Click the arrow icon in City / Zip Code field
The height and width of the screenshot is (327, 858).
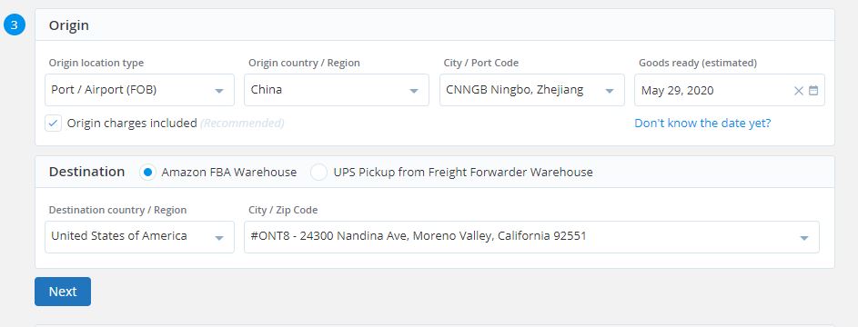click(x=803, y=238)
